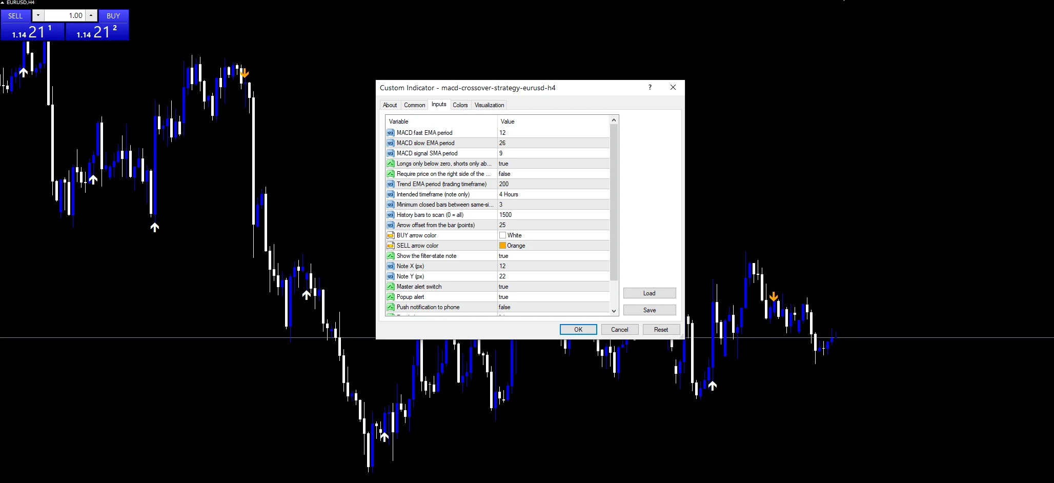Image resolution: width=1054 pixels, height=483 pixels.
Task: Click the Value column header
Action: (x=554, y=122)
